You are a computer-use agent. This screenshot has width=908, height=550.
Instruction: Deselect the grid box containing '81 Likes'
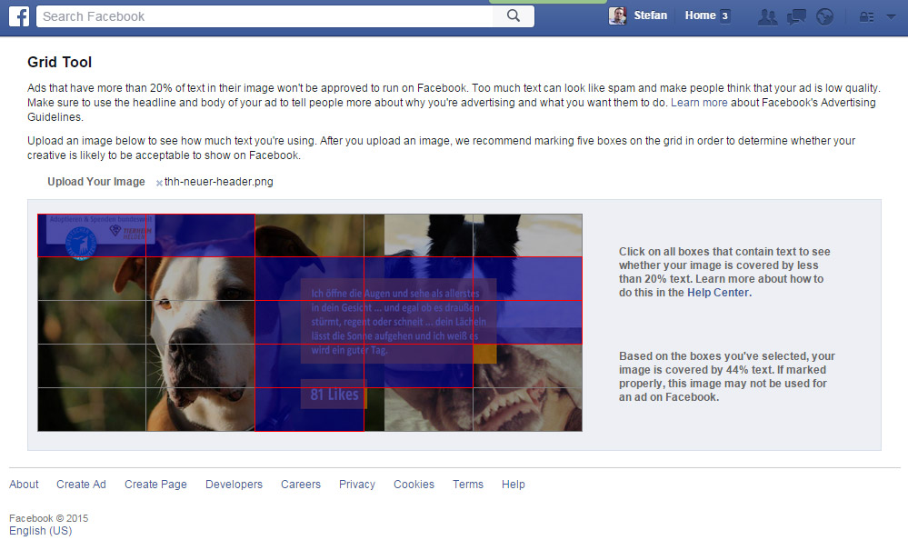[x=309, y=409]
